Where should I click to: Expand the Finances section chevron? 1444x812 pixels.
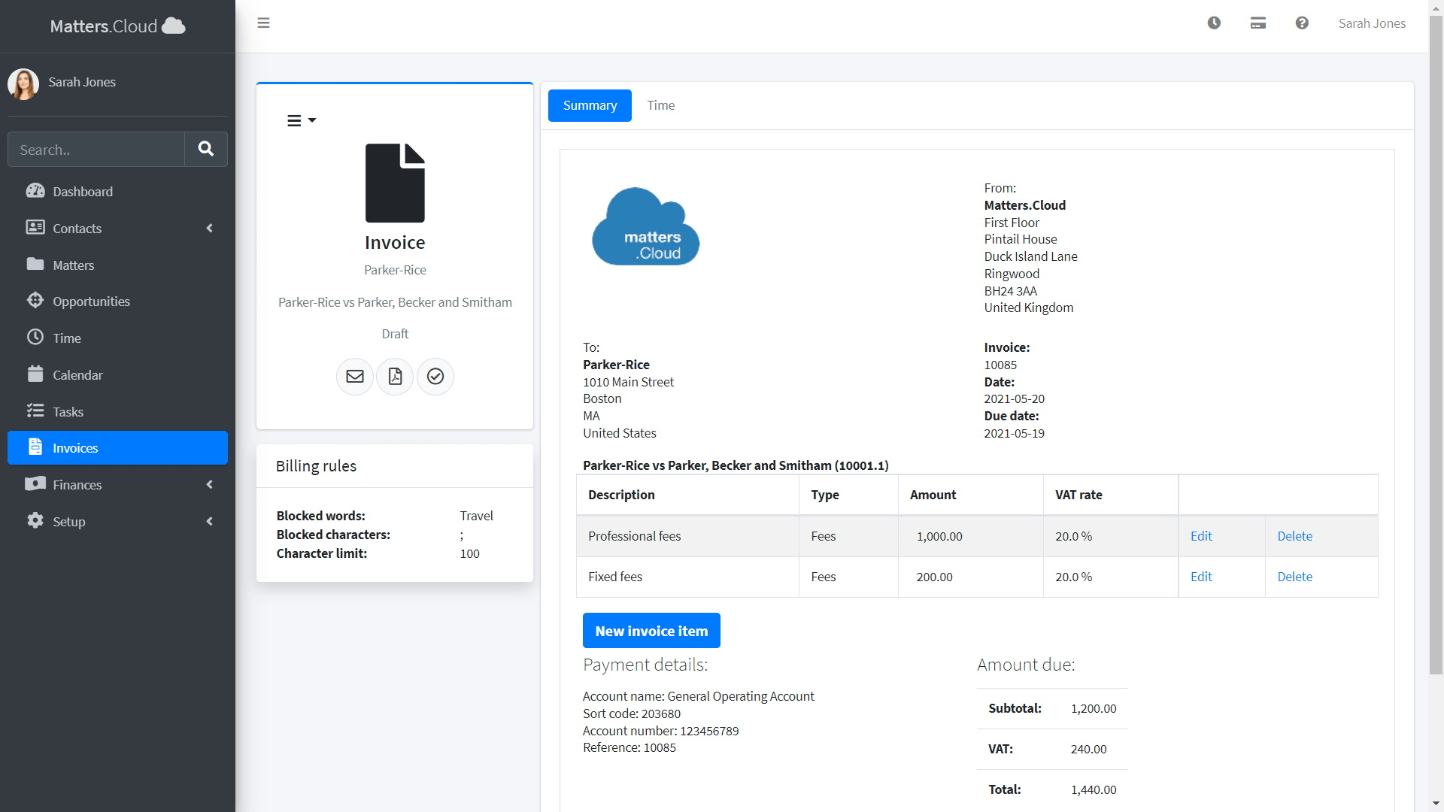(209, 484)
